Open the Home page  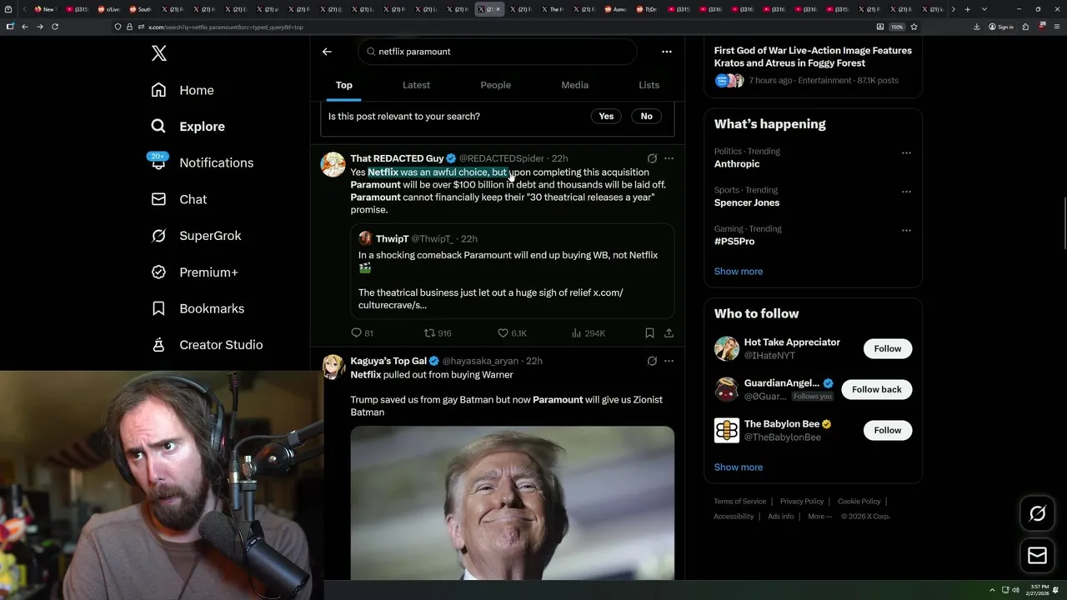point(183,90)
